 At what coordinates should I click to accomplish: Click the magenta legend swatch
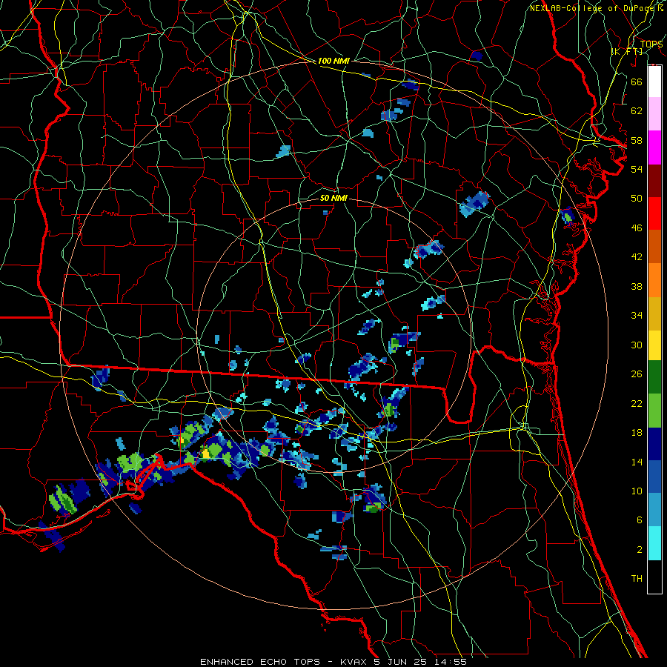[x=654, y=147]
